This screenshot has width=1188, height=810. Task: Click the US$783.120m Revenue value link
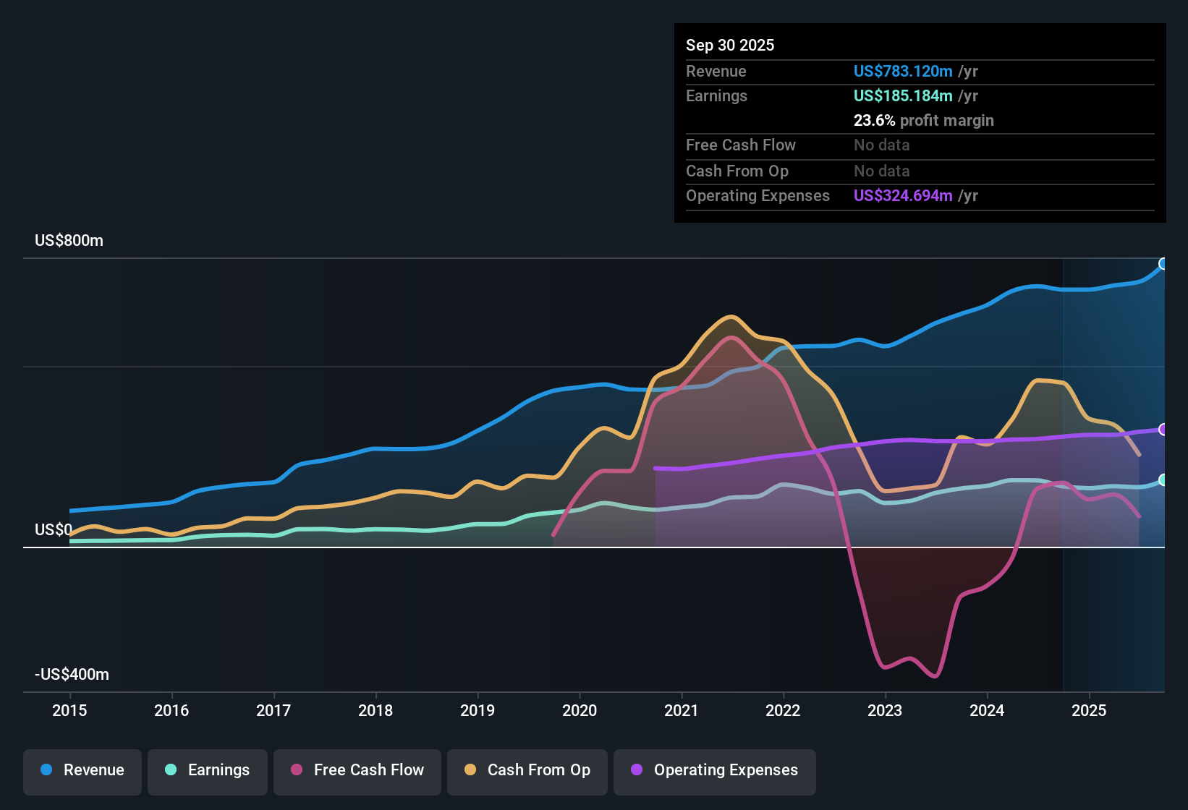point(903,71)
